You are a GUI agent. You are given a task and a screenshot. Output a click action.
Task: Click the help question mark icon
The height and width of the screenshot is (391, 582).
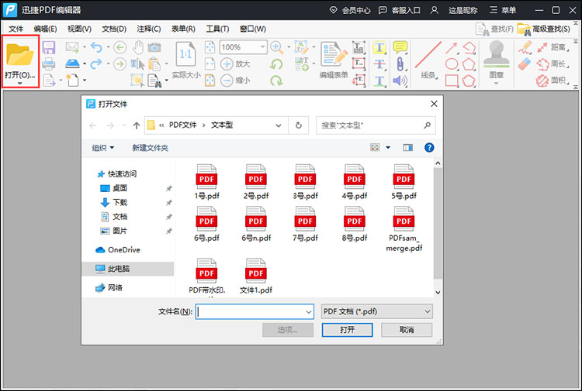click(x=429, y=147)
